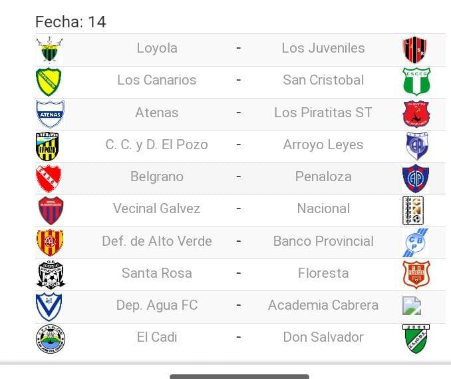Click the Los Canarios yellow-green shield
451x379 pixels.
(49, 81)
